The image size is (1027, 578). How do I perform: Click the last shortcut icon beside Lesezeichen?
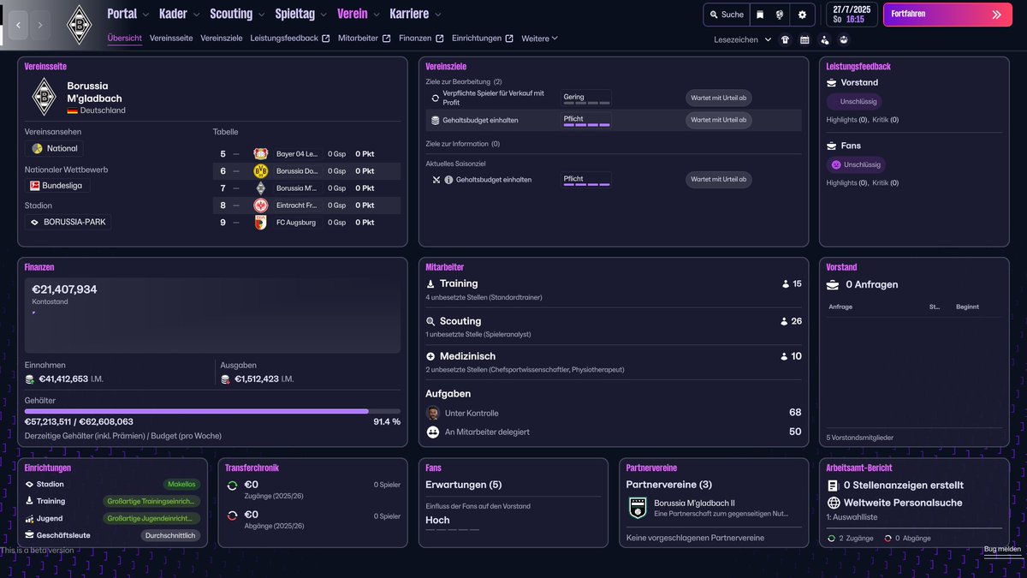(x=844, y=39)
